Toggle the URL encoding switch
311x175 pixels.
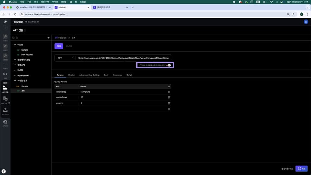[x=168, y=65]
